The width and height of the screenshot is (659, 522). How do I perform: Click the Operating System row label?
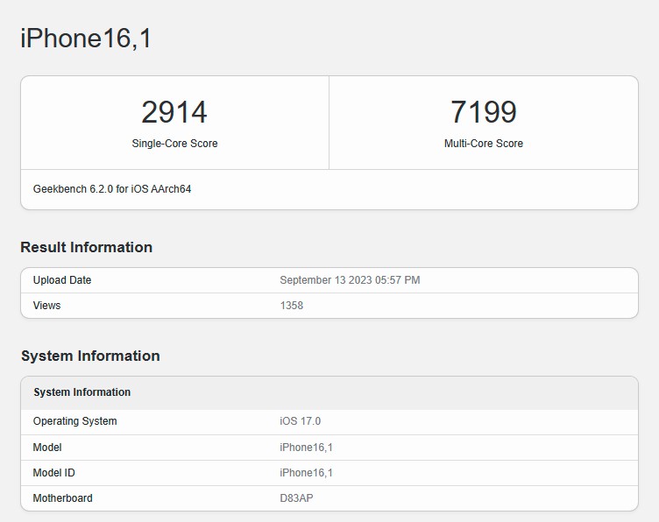tap(75, 421)
